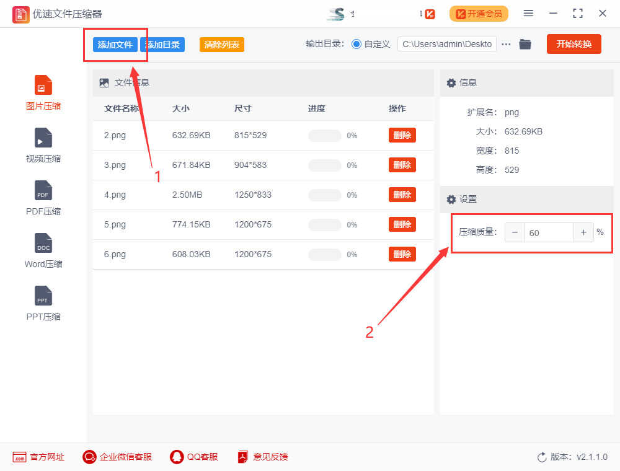Select the 图片压缩 image compression icon

click(43, 85)
